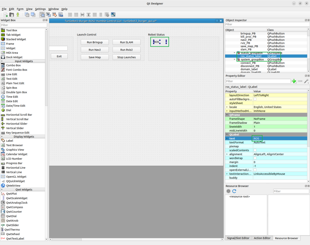Screen dimensions: 310x245
Task: Click the remove property minus icon
Action: tap(300, 81)
